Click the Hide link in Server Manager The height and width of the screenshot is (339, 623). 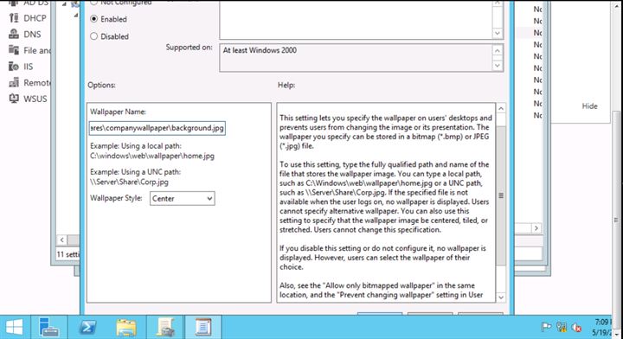point(589,106)
